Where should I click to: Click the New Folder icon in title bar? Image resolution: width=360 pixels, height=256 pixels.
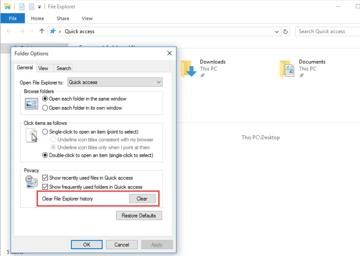pyautogui.click(x=31, y=7)
